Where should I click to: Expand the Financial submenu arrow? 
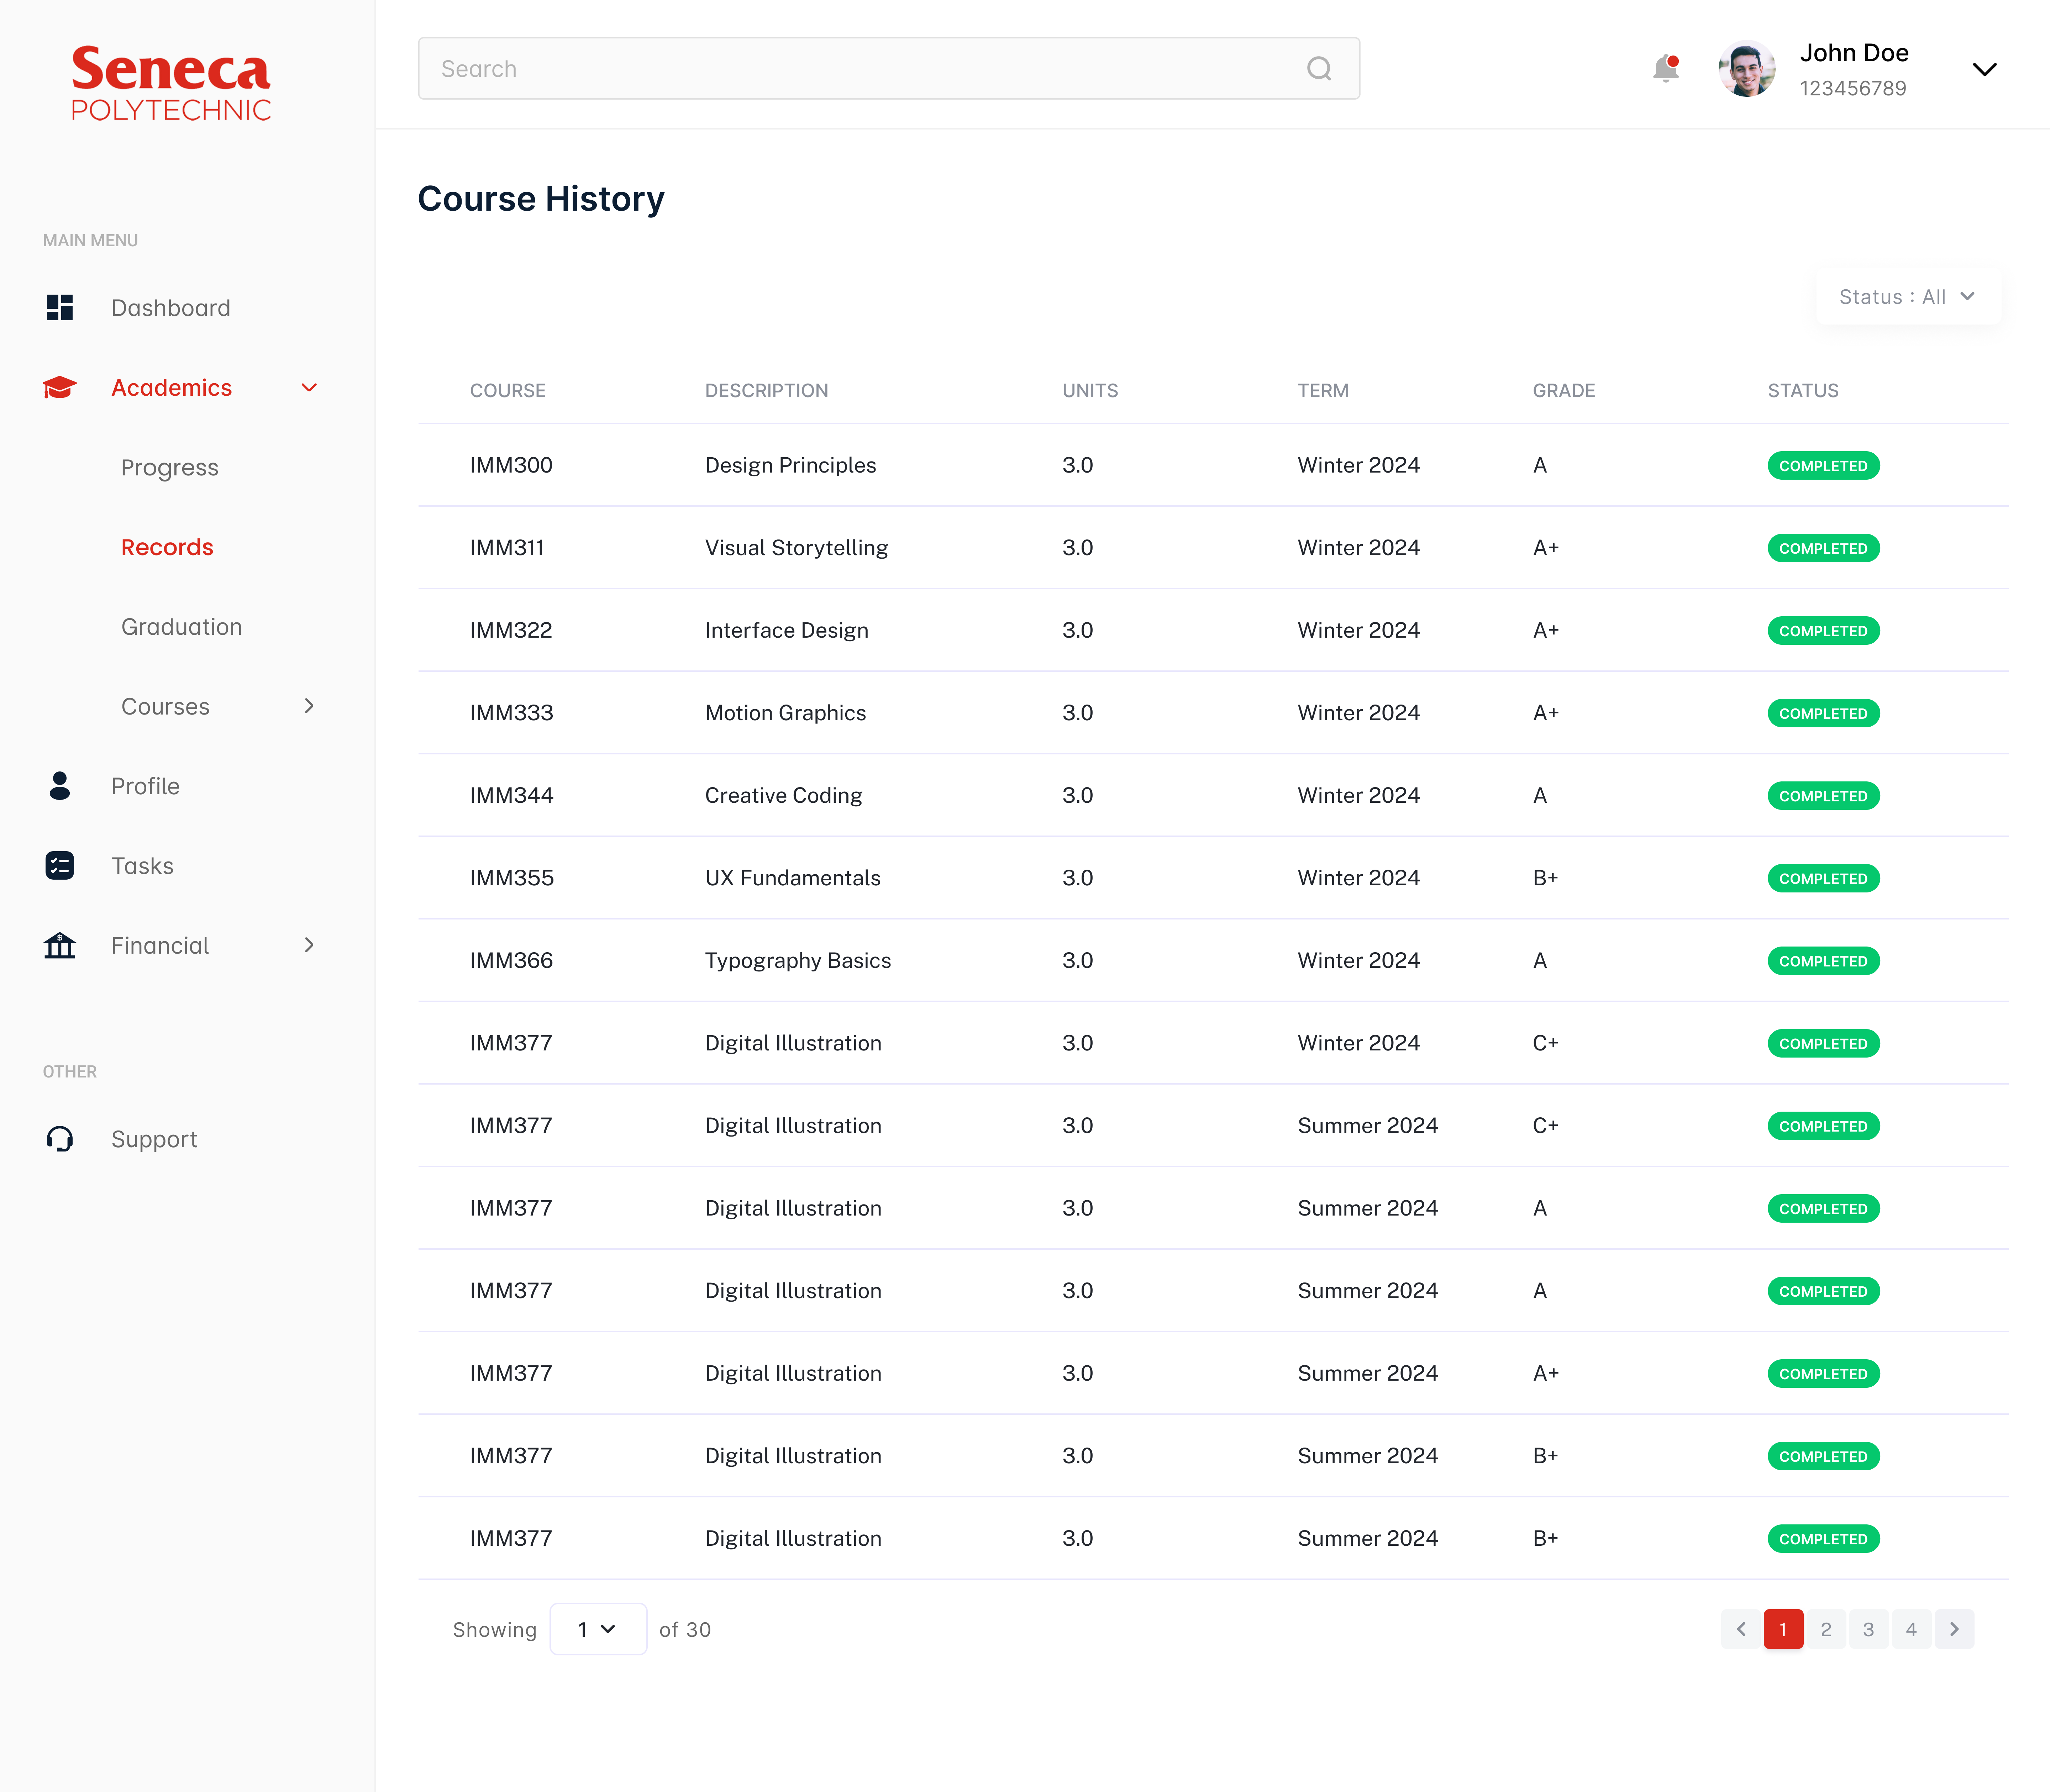[309, 945]
